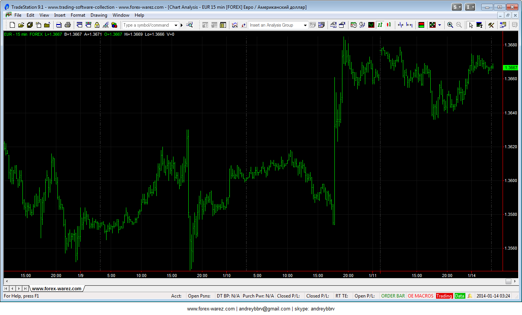The image size is (522, 315).
Task: Expand dropdown arrow beside the chart pattern icon
Action: pos(439,25)
